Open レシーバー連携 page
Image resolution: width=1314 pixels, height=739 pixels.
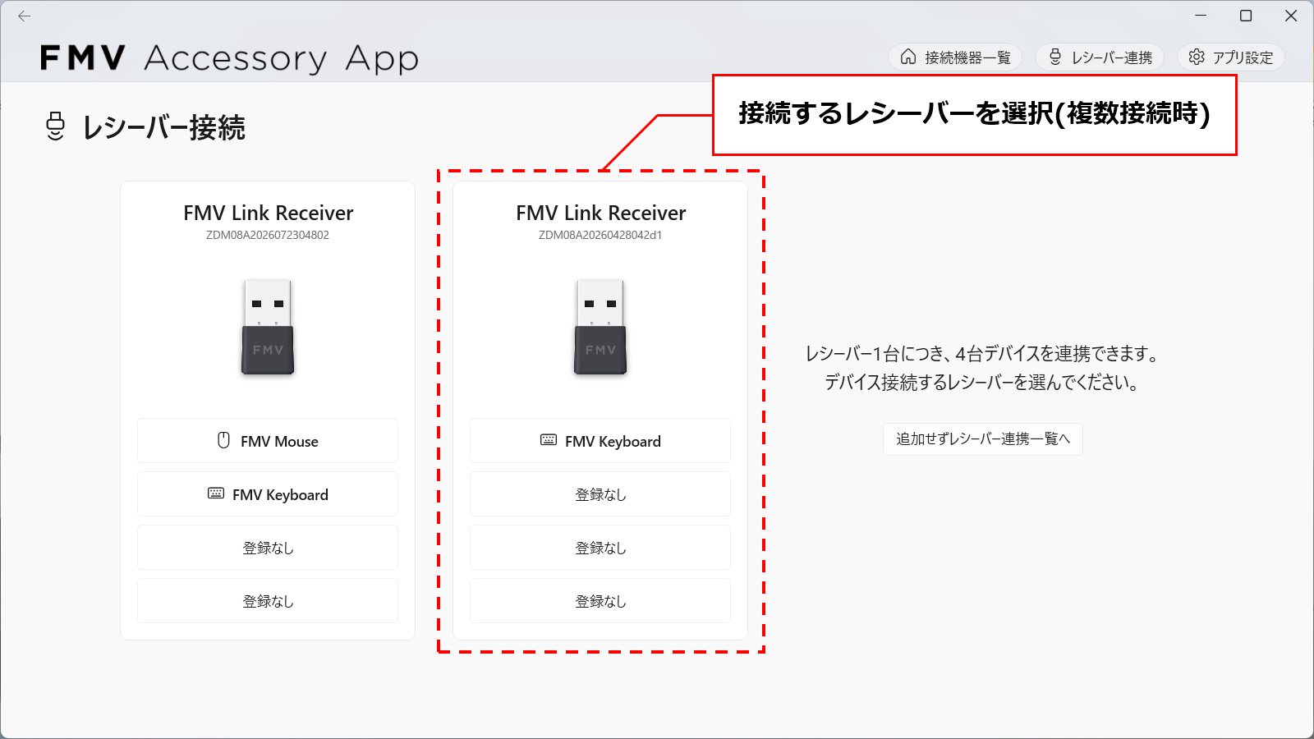coord(1100,57)
